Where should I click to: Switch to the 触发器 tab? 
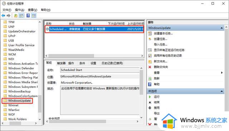point(61,63)
